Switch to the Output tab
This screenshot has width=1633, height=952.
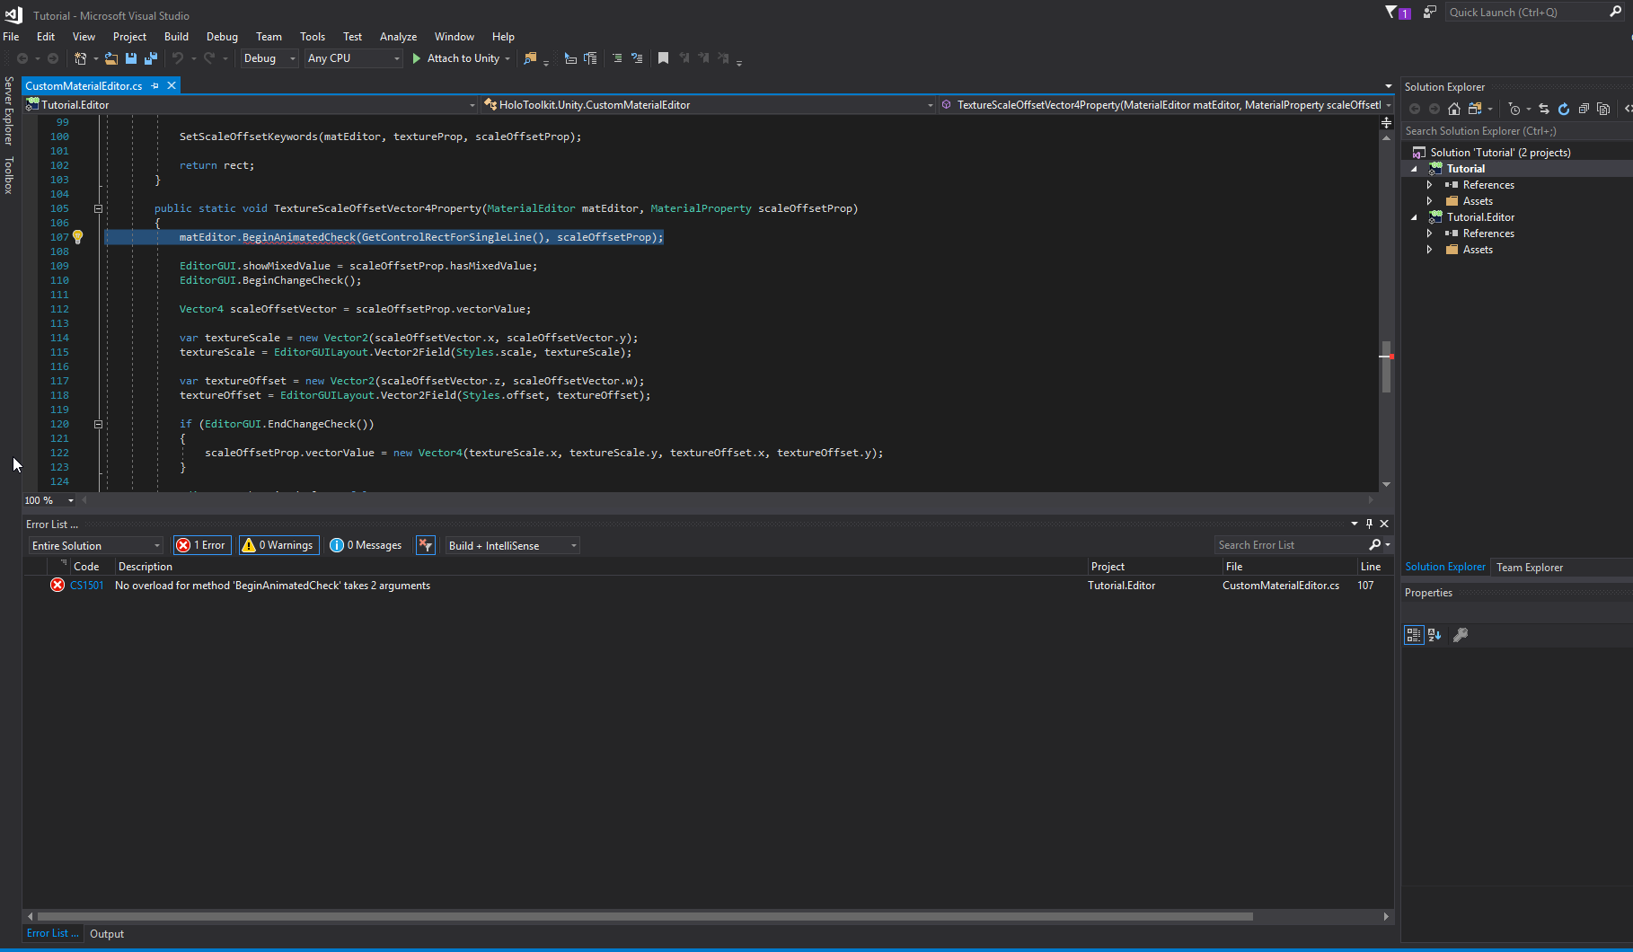[107, 933]
